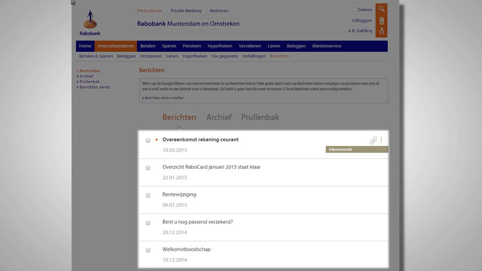Viewport: 482px width, 271px height.
Task: Open Archief in the left sidebar
Action: [x=86, y=76]
